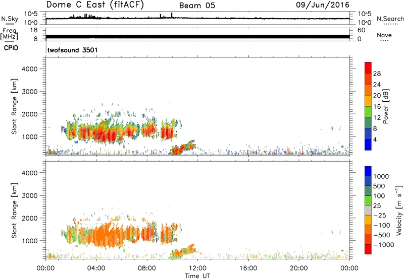The height and width of the screenshot is (279, 404).
Task: Pick the gray -25 to 25 Velocity colorbar segment
Action: [x=368, y=210]
